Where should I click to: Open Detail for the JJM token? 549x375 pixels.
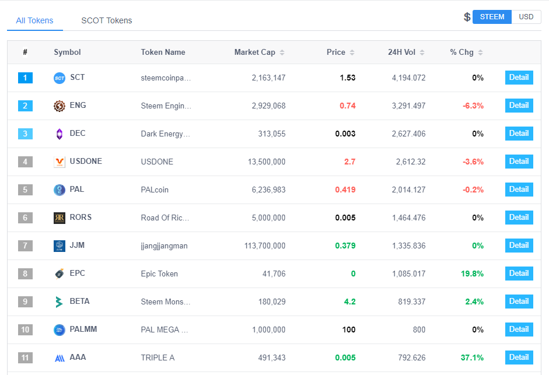[x=519, y=246]
